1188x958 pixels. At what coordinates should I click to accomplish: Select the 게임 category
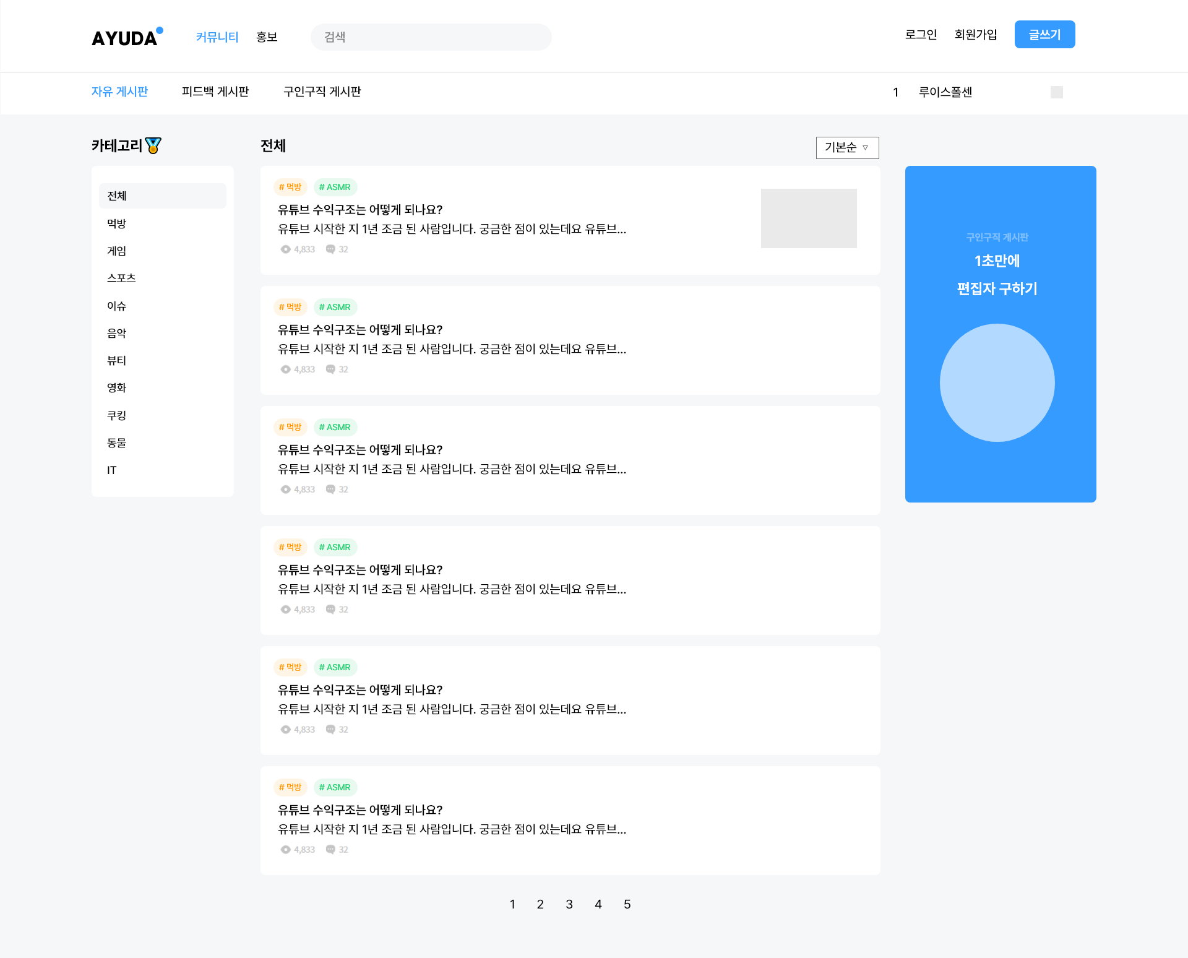coord(117,251)
